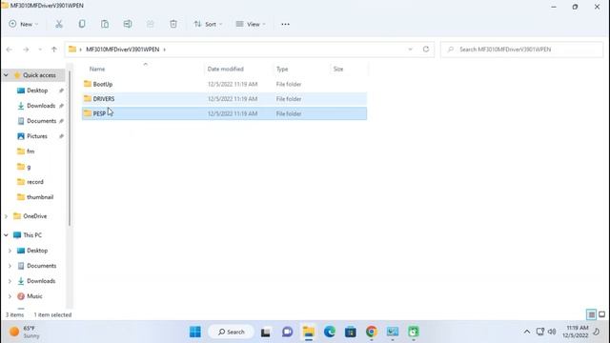Switch to the details view layout icon

[x=591, y=314]
